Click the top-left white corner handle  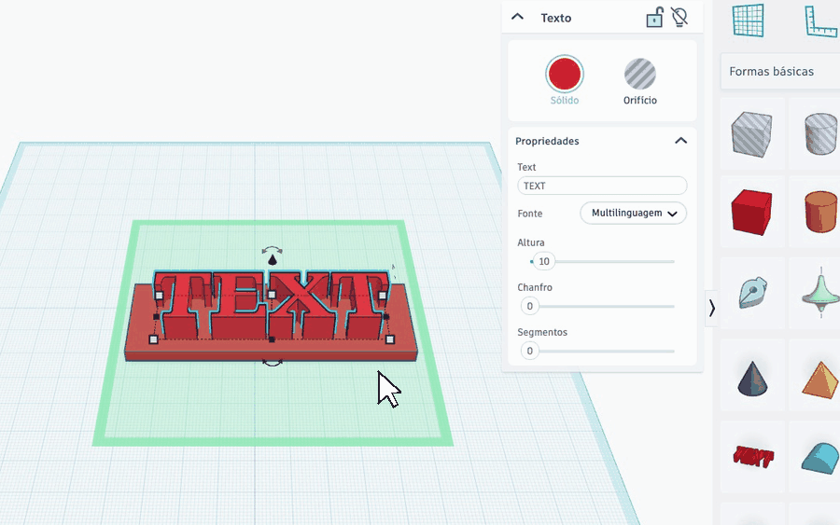(159, 296)
